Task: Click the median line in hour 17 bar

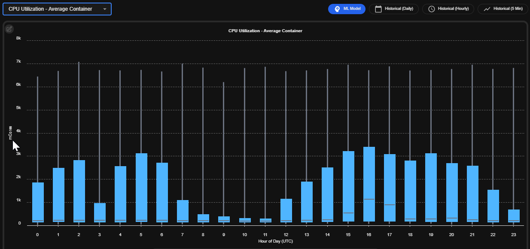Action: point(390,205)
